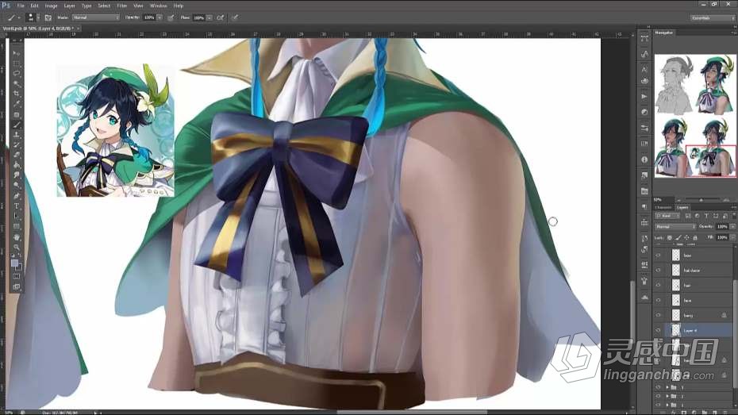Switch to the Channels tab

pos(663,207)
